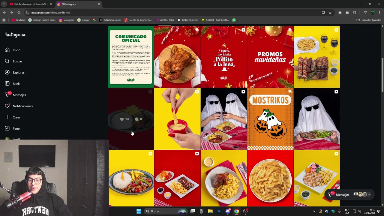
Task: Open a new browser tab
Action: pyautogui.click(x=106, y=4)
